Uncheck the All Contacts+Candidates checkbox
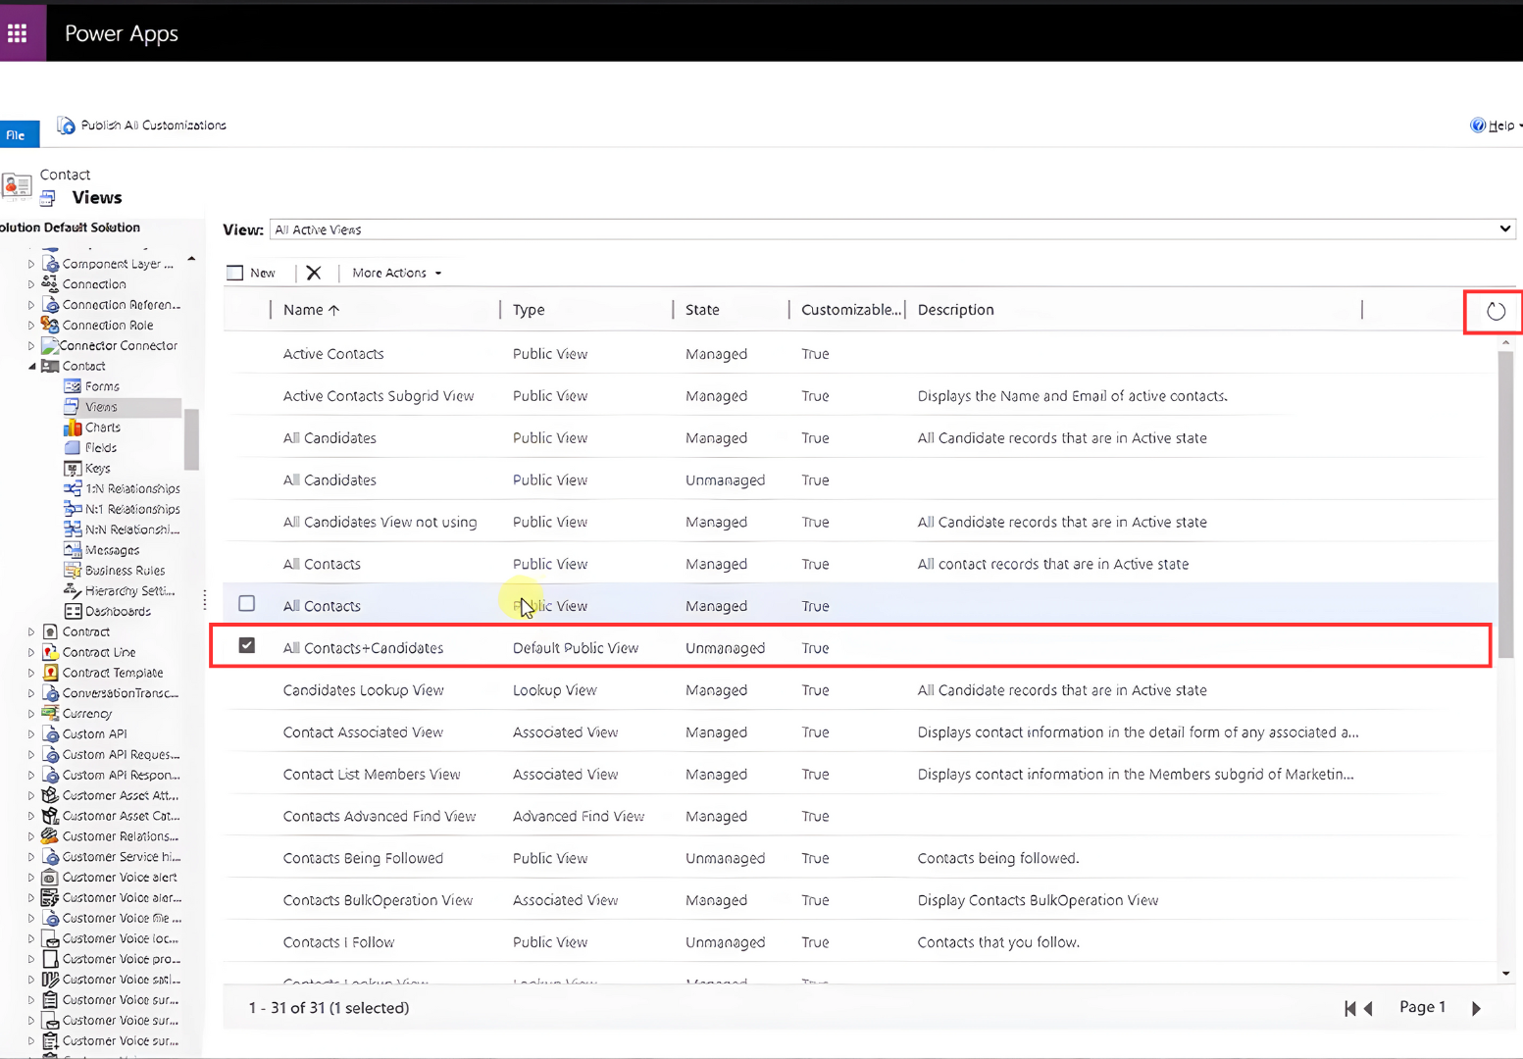Image resolution: width=1523 pixels, height=1059 pixels. pyautogui.click(x=247, y=645)
